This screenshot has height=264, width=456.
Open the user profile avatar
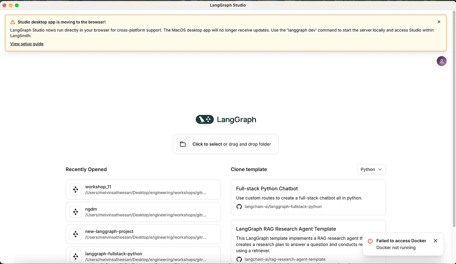coord(442,61)
